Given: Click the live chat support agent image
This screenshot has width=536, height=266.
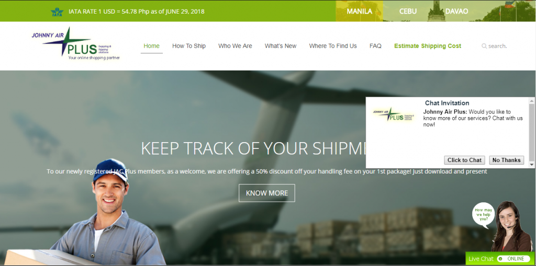Looking at the screenshot, I should (510, 226).
